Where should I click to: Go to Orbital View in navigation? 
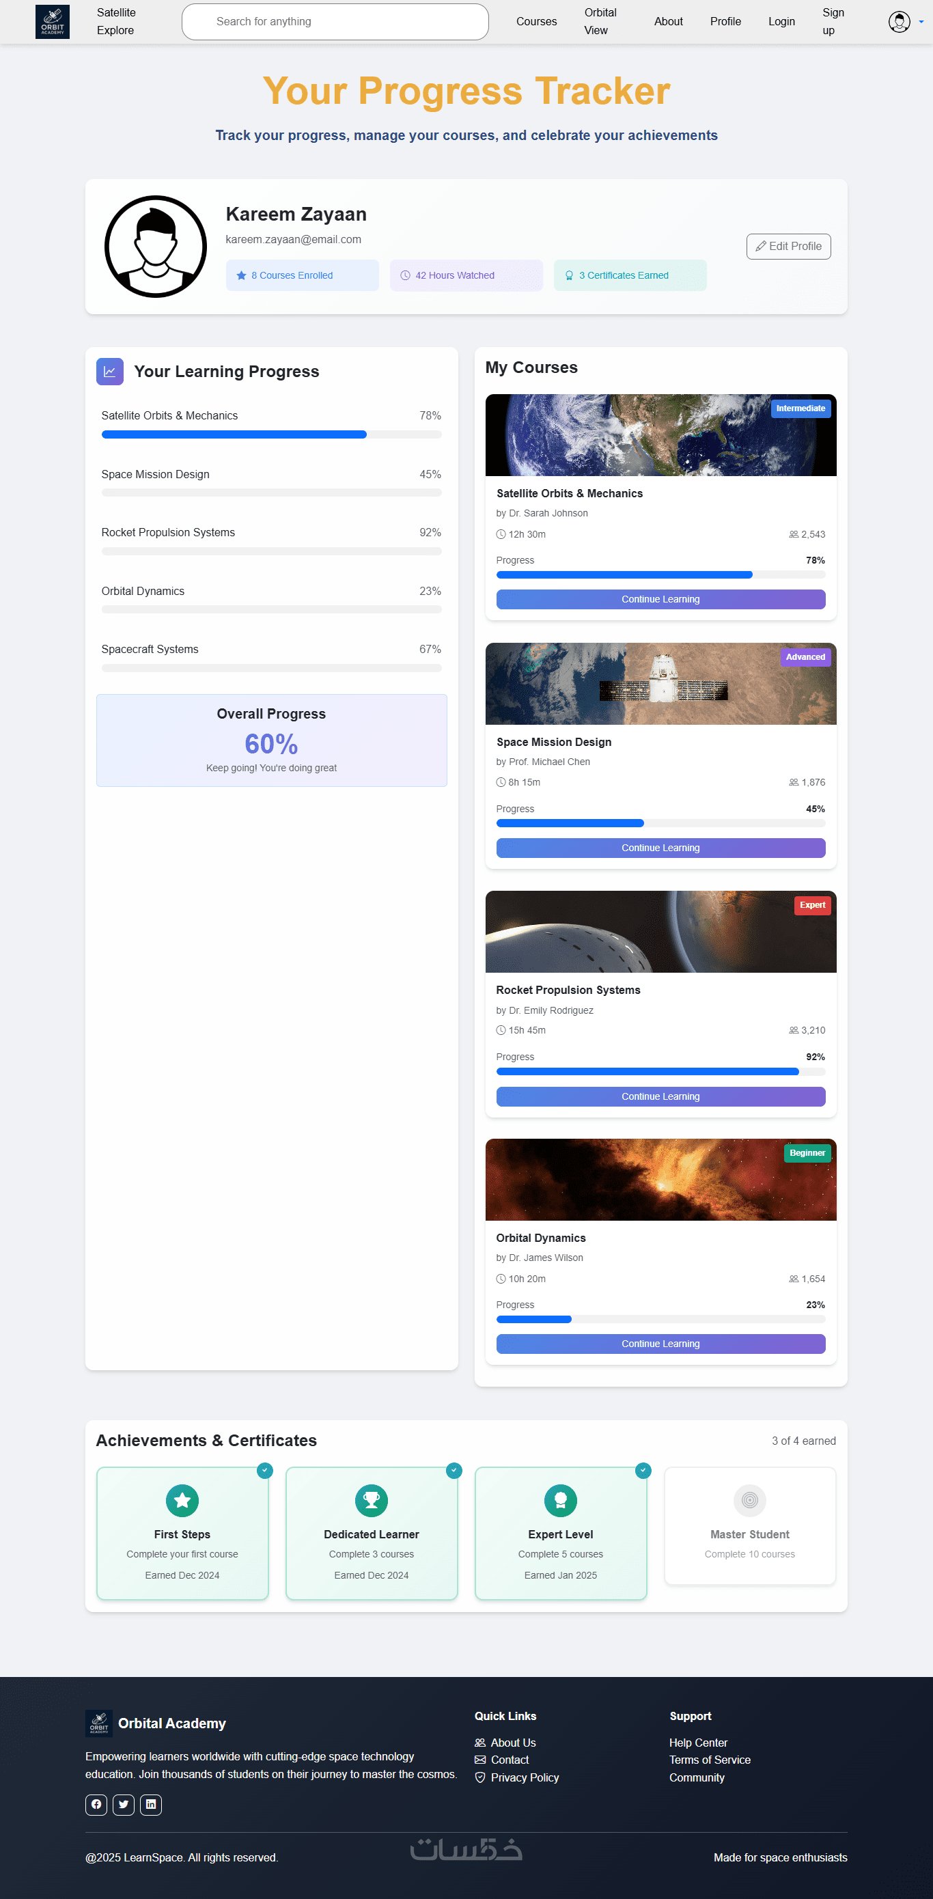click(600, 21)
